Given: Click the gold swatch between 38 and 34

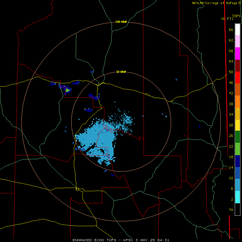Looking at the screenshot, I should click(237, 114).
